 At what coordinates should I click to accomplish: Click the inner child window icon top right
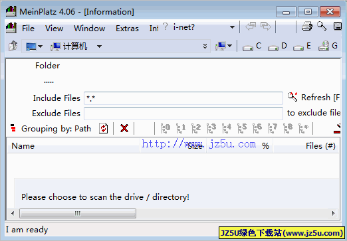[x=338, y=26]
